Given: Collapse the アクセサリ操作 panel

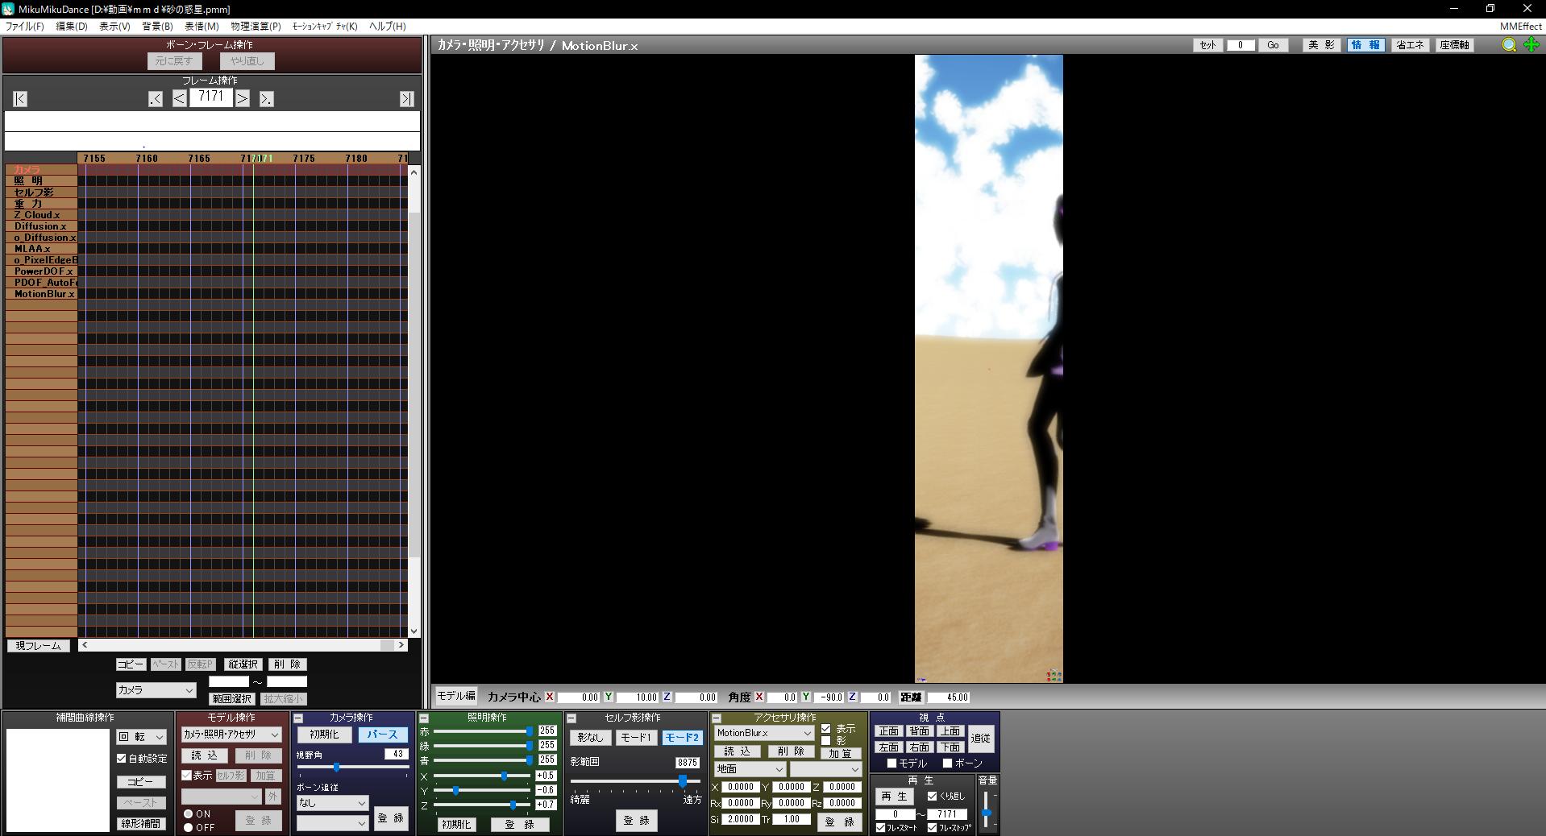Looking at the screenshot, I should coord(716,718).
